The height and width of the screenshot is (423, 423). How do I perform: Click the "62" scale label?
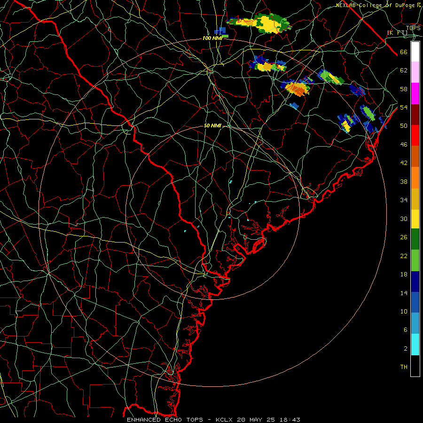tap(404, 70)
